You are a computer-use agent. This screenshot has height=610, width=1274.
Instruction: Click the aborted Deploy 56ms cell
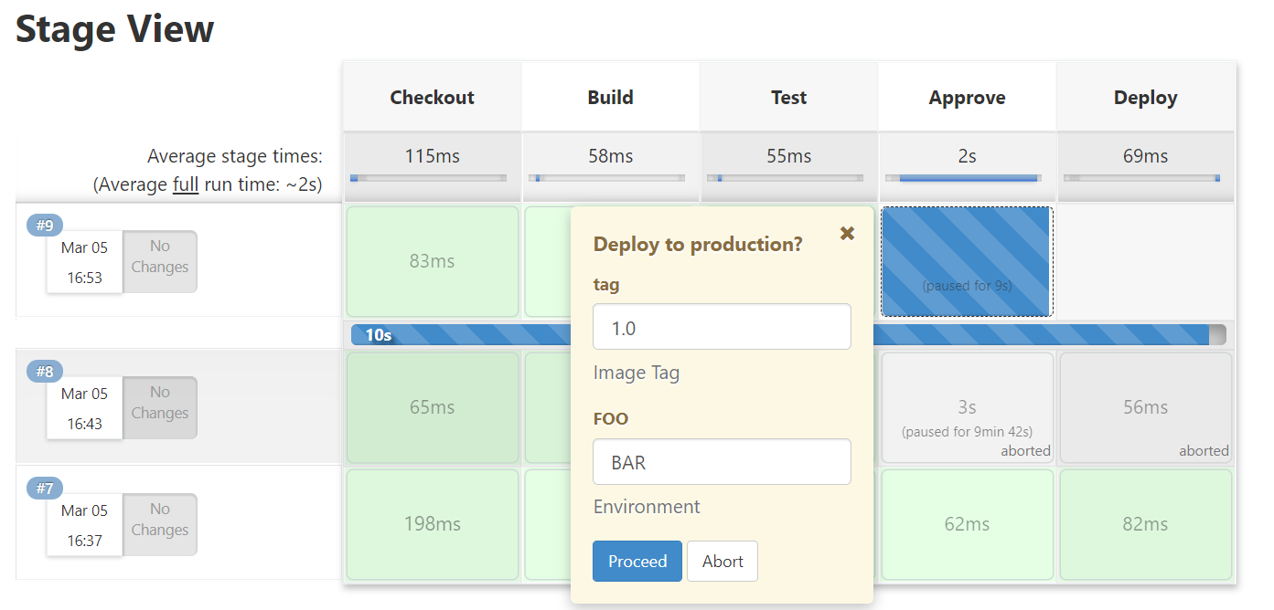pos(1145,407)
